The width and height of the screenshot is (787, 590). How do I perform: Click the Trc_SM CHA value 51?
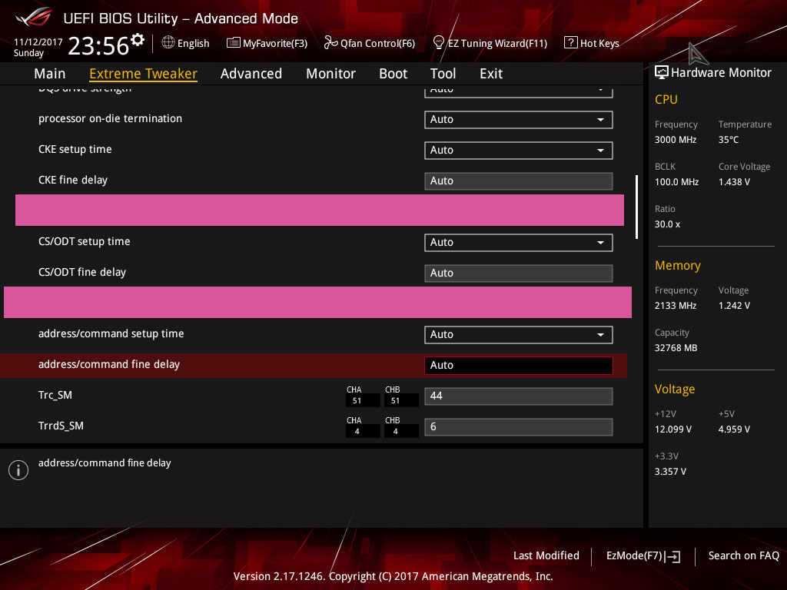357,400
